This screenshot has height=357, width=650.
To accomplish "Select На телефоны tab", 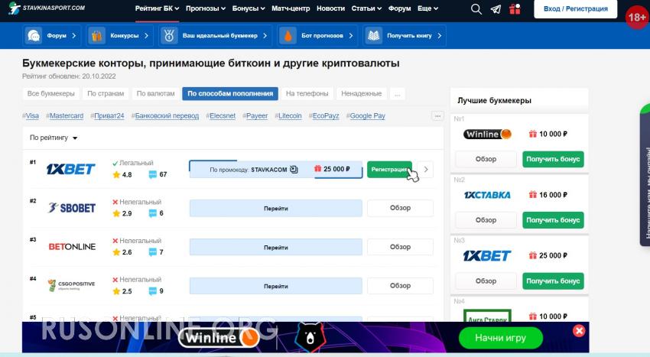I will click(x=307, y=94).
